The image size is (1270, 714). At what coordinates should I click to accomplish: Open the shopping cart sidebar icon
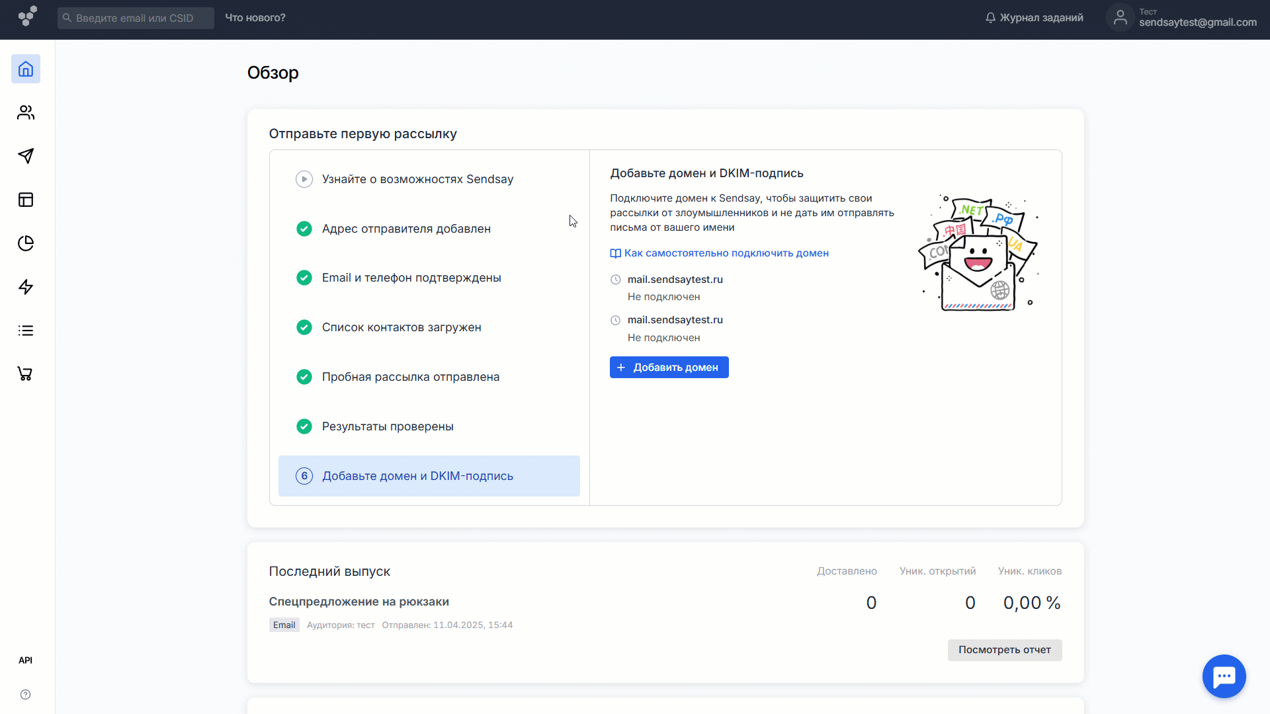click(25, 374)
